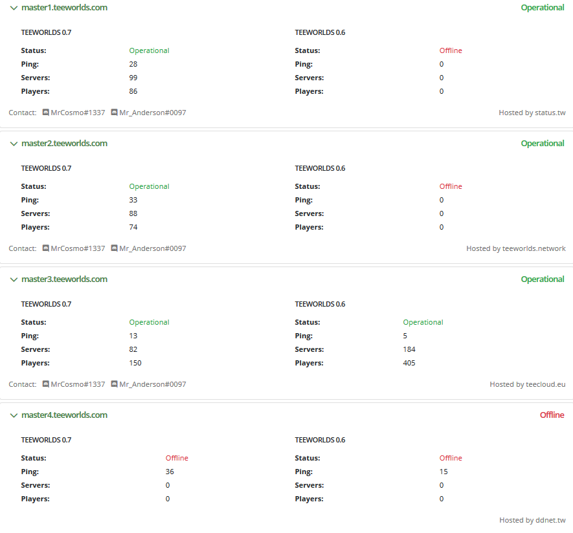Click master2 Teeworlds 0.7 ping value 33

(133, 200)
